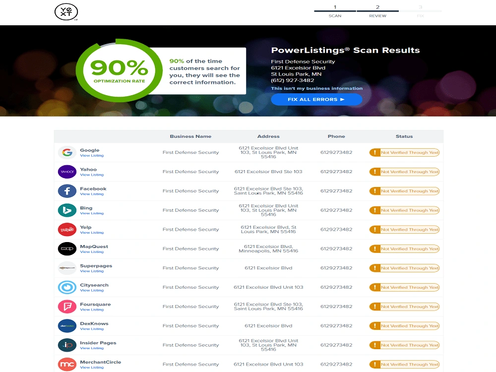Viewport: 496px width, 372px height.
Task: Click the Status column header
Action: coord(404,136)
